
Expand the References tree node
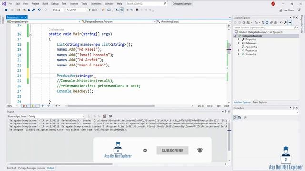coord(238,43)
